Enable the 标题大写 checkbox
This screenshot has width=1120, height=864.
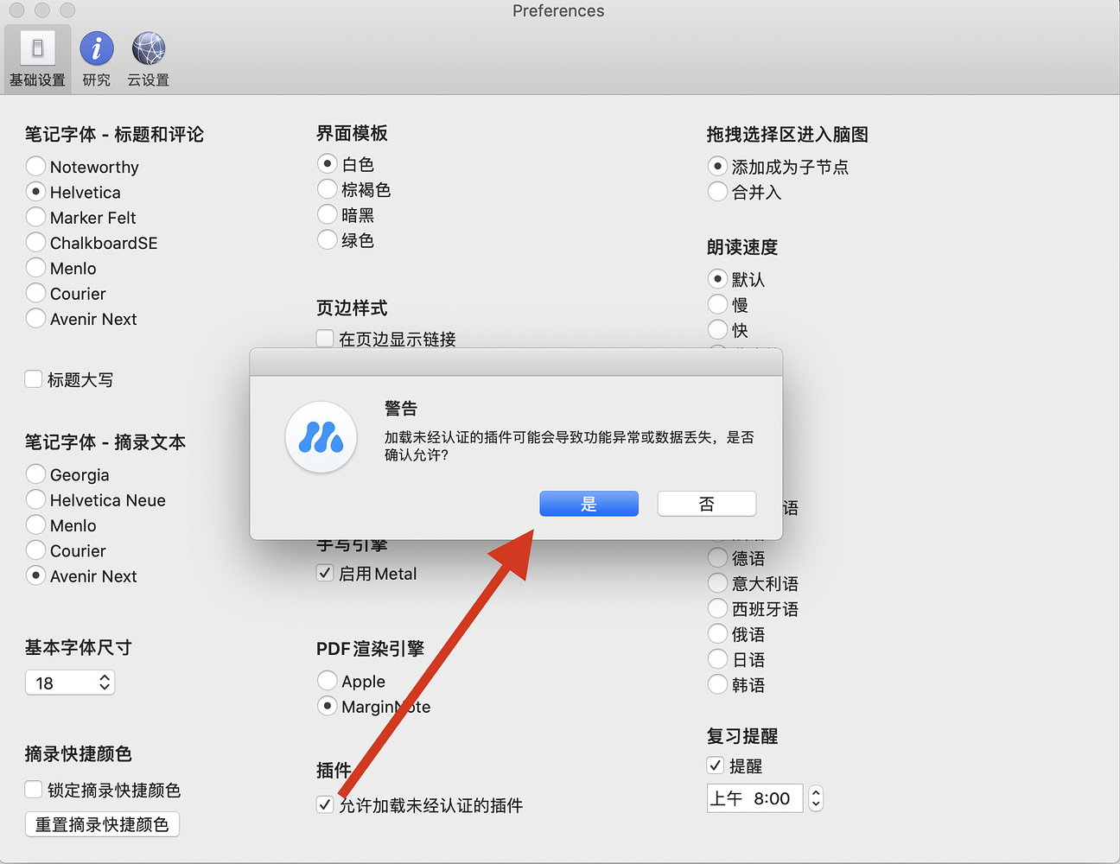point(34,379)
